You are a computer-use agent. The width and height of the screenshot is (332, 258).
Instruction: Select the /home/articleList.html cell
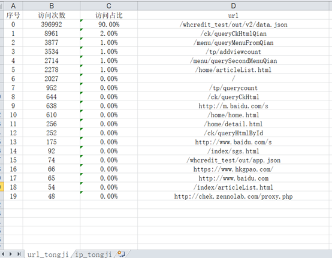tap(233, 69)
